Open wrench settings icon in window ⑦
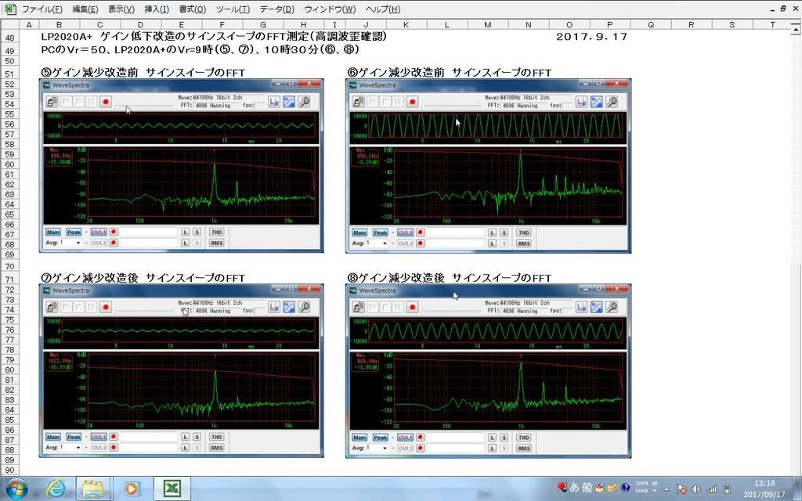The height and width of the screenshot is (501, 802). tap(305, 307)
